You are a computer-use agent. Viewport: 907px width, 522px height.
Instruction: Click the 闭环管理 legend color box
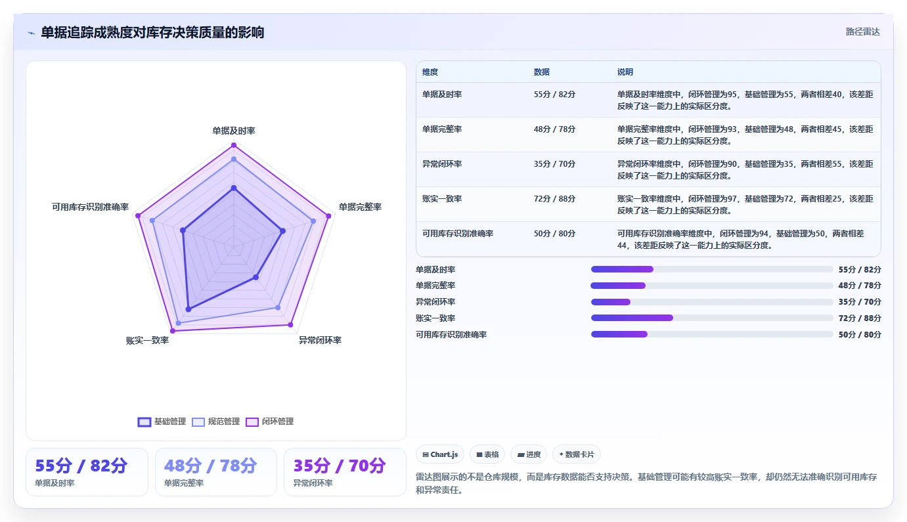(x=252, y=422)
